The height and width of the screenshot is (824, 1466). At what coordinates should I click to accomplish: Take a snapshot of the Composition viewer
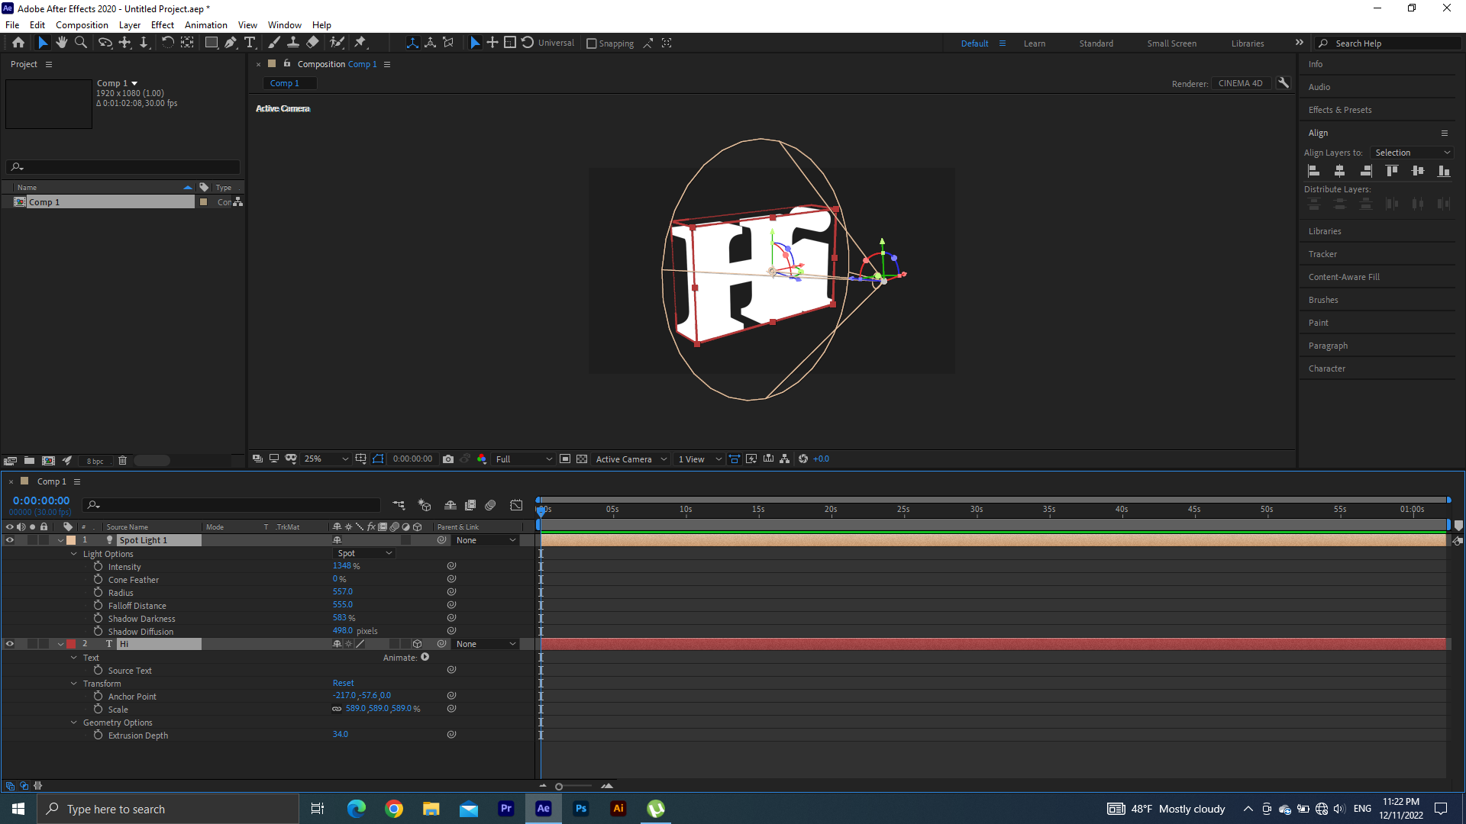pyautogui.click(x=448, y=459)
